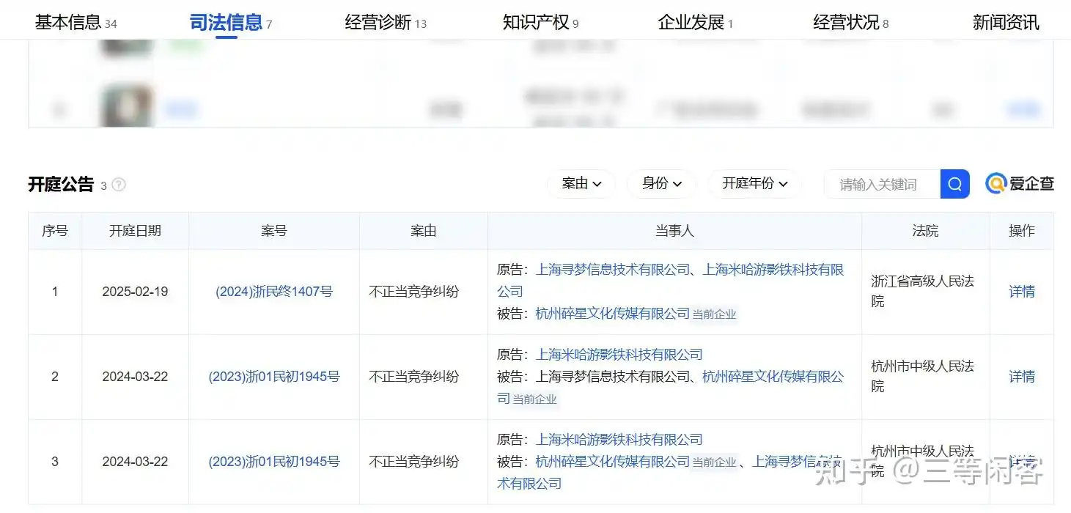This screenshot has width=1071, height=513.
Task: Open row 2 case (2023)浙01民初1945号
Action: tap(274, 377)
